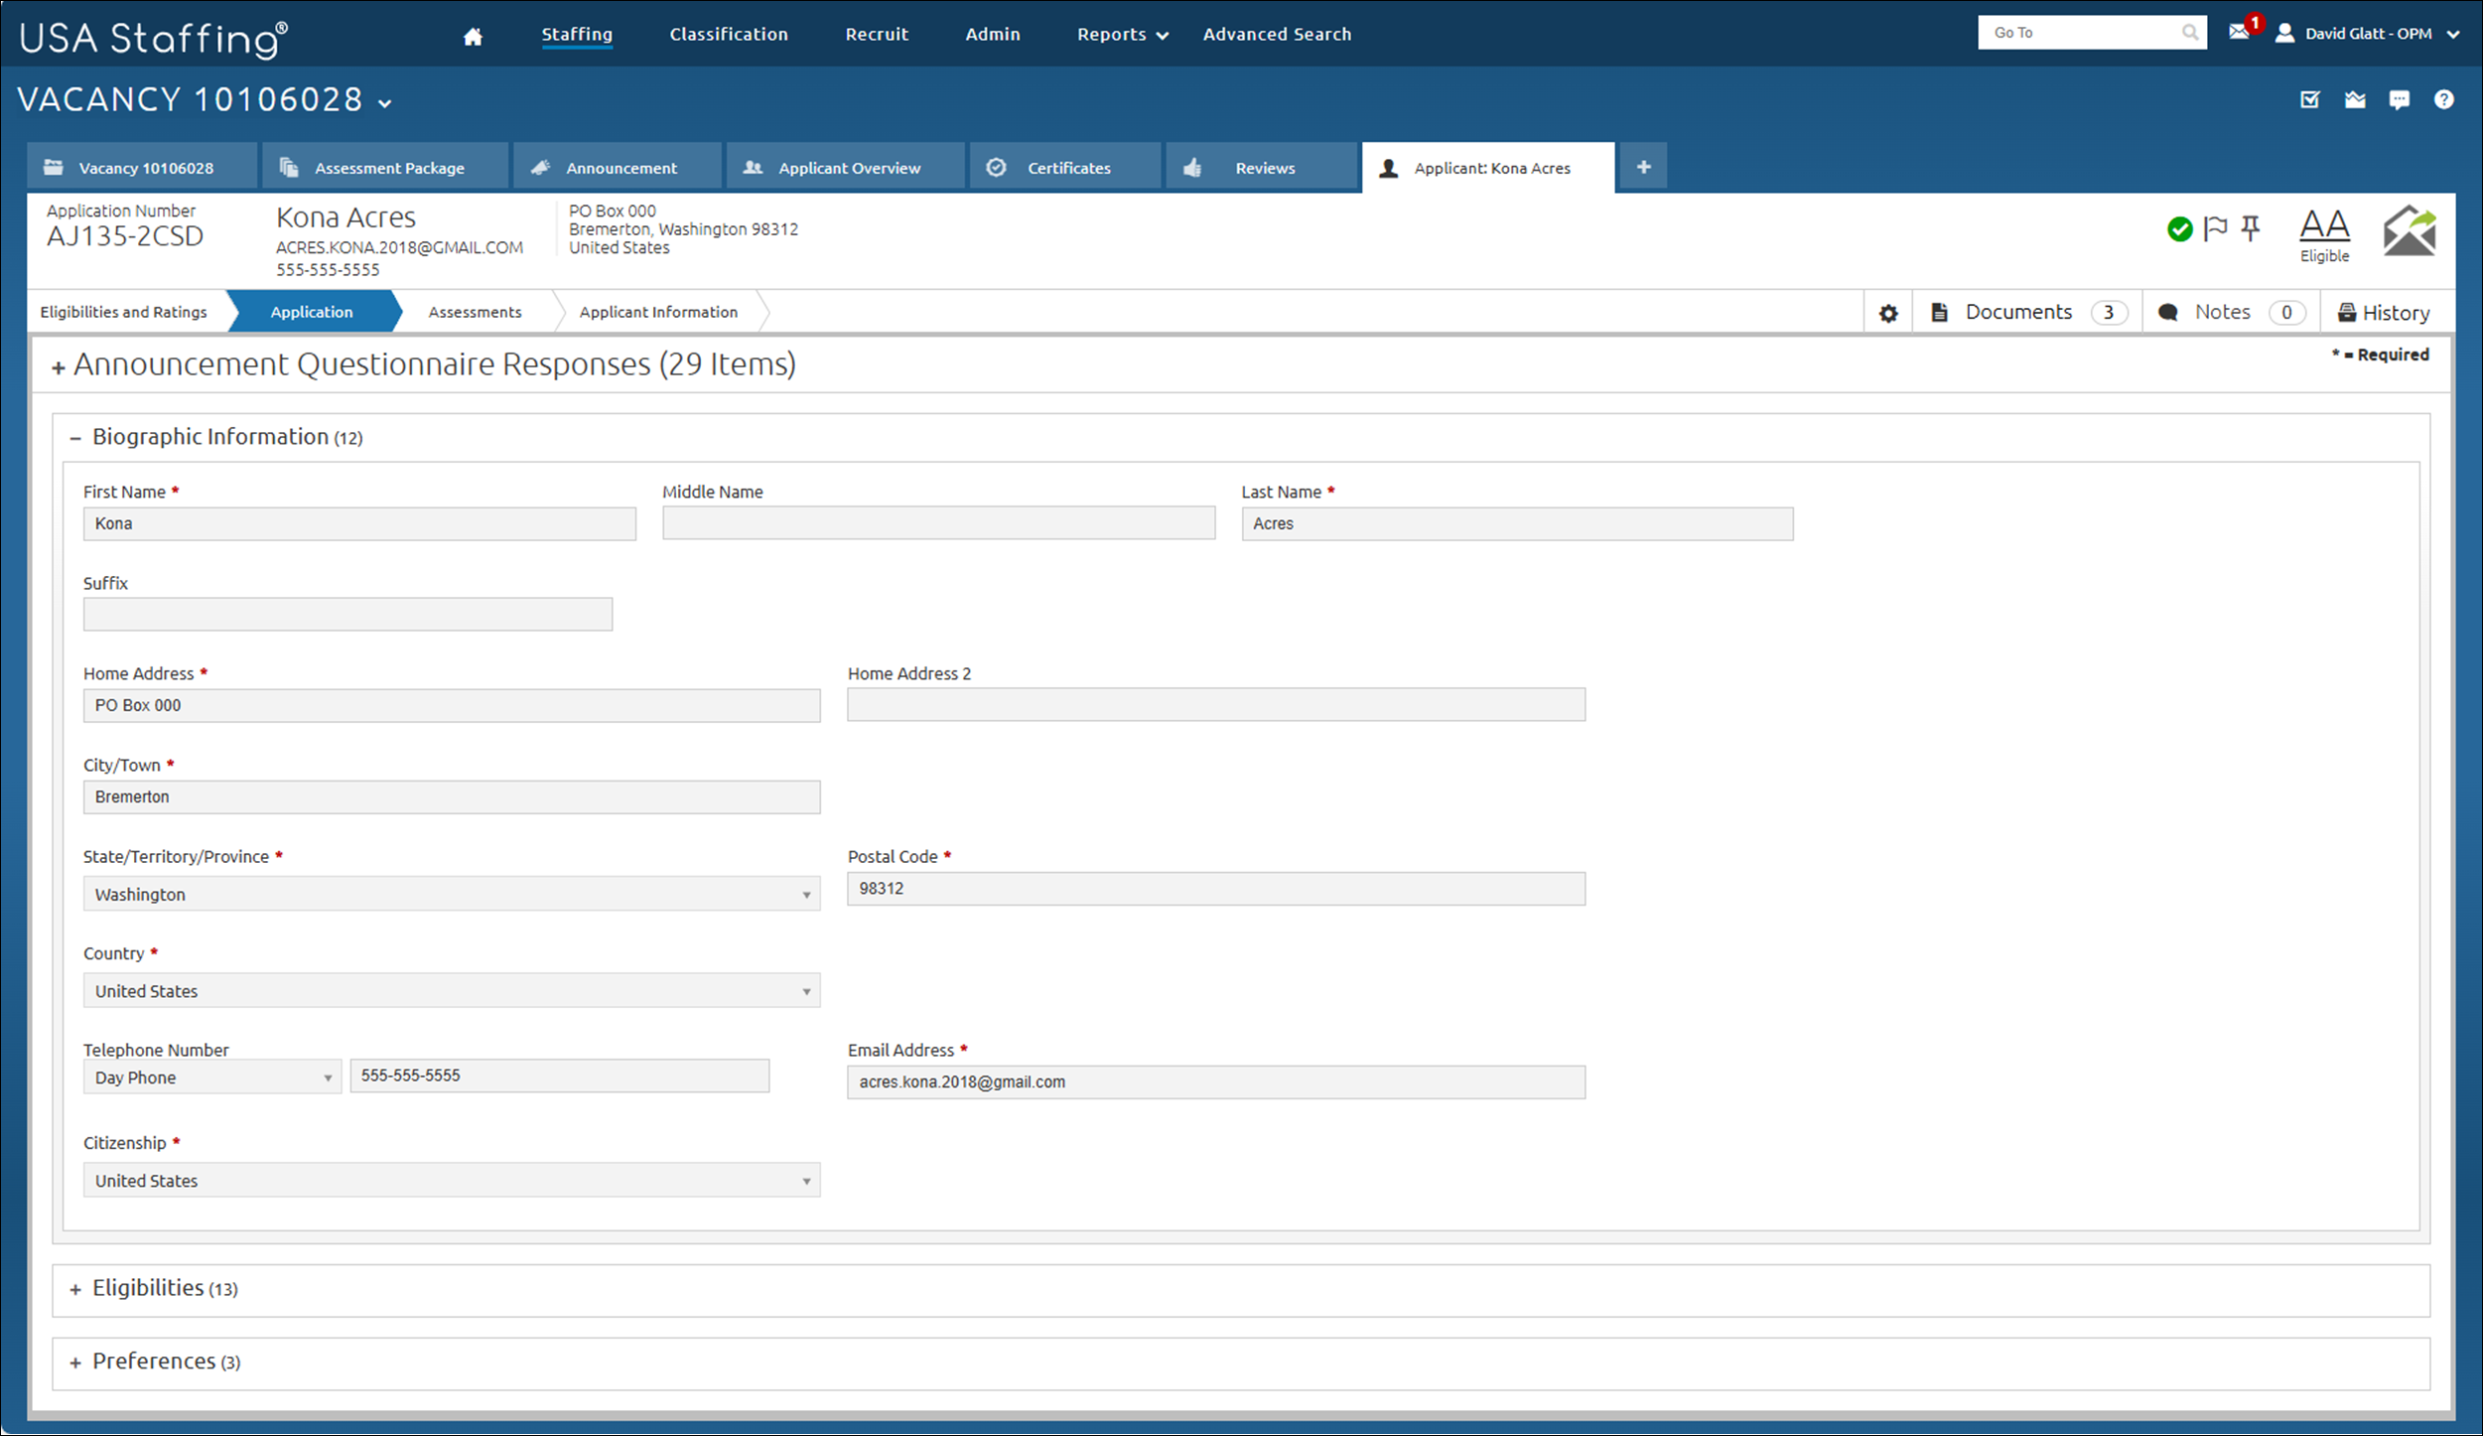Add a new tab with the plus button

[x=1643, y=167]
